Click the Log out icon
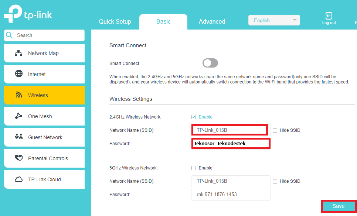The height and width of the screenshot is (216, 357). (329, 16)
